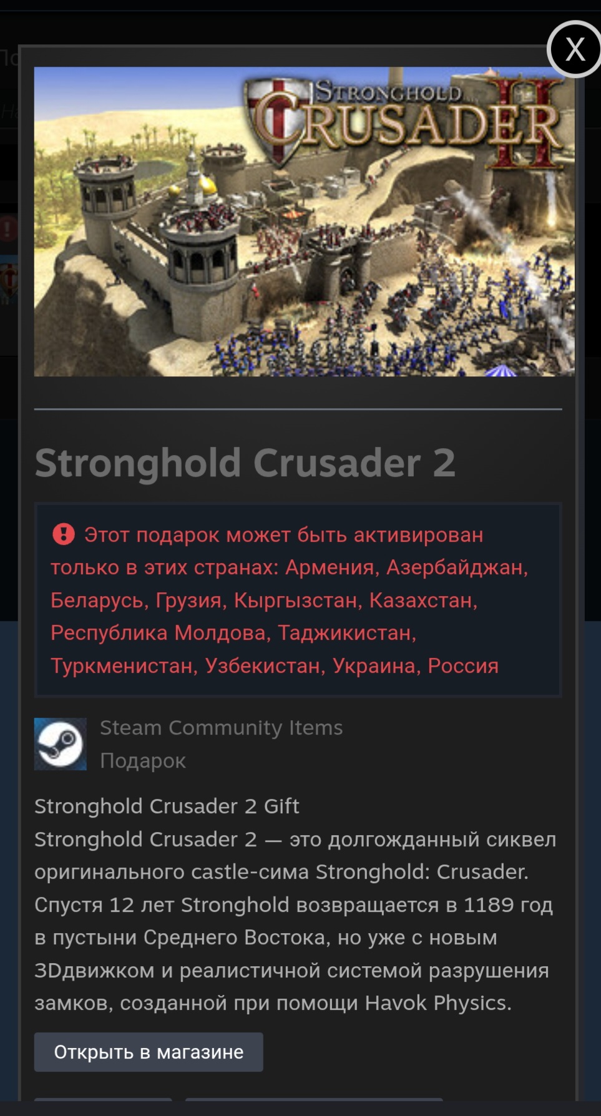Close the gift details popup with X
Viewport: 601px width, 1116px height.
(x=574, y=49)
